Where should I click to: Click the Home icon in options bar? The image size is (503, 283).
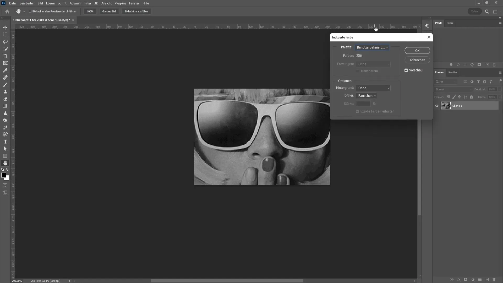(x=7, y=11)
